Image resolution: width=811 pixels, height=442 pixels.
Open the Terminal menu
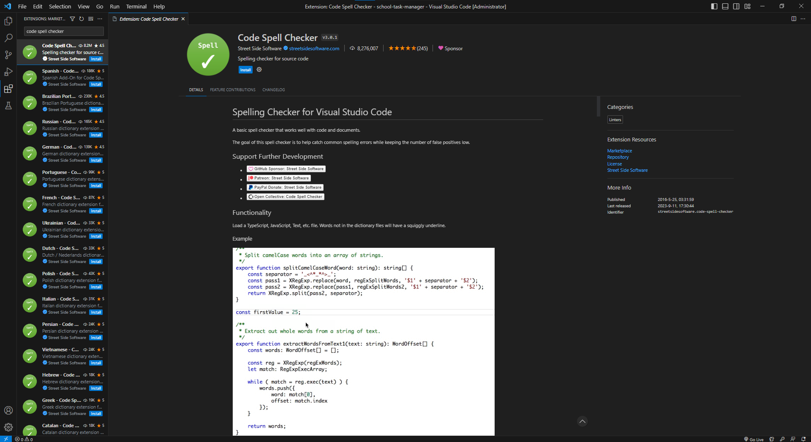[136, 6]
